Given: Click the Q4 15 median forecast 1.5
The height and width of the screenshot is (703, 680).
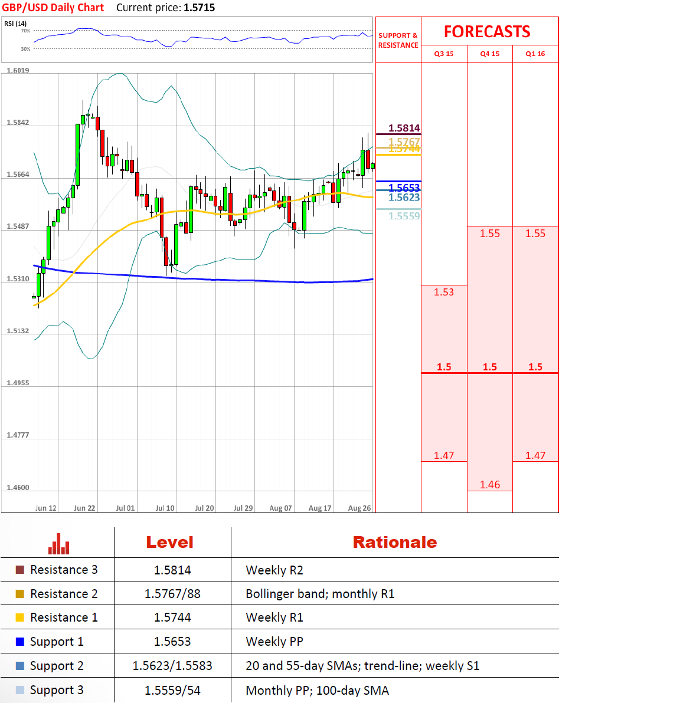Looking at the screenshot, I should point(490,367).
